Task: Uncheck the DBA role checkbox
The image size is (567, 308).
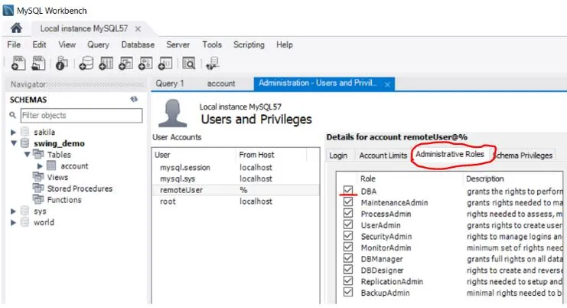Action: click(348, 190)
